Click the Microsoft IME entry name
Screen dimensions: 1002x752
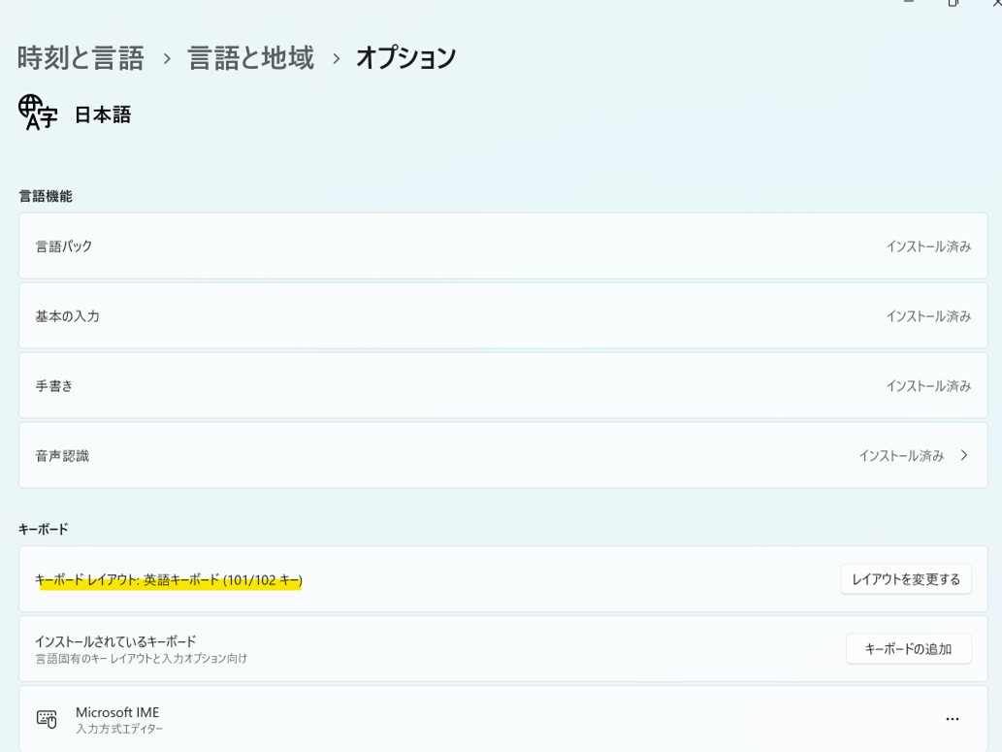click(117, 712)
